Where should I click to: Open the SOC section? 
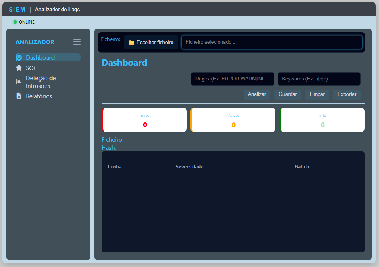click(32, 68)
